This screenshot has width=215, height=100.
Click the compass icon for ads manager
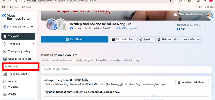(x=5, y=51)
